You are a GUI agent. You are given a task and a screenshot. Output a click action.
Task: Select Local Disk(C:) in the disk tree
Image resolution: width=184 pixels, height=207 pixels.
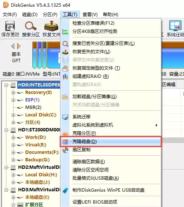click(x=41, y=115)
